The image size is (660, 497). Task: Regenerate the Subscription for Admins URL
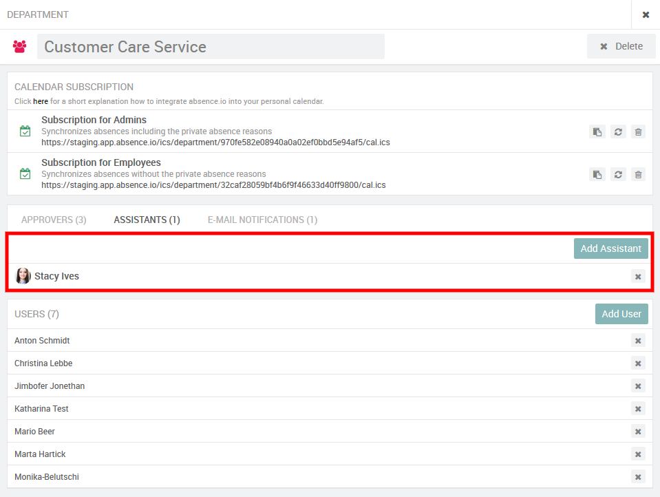[618, 132]
